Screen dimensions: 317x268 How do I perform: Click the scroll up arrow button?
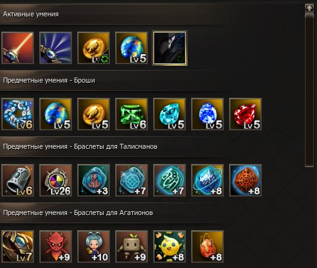tap(309, 8)
